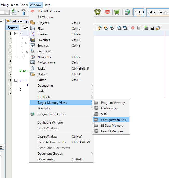Choose Close Window entry

[62, 136]
